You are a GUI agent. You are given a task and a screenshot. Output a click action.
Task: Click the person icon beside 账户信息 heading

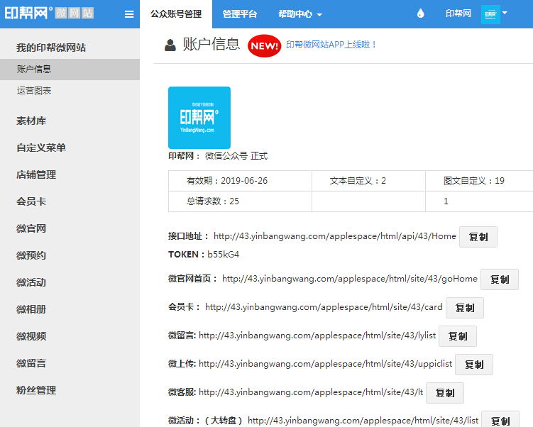click(170, 46)
